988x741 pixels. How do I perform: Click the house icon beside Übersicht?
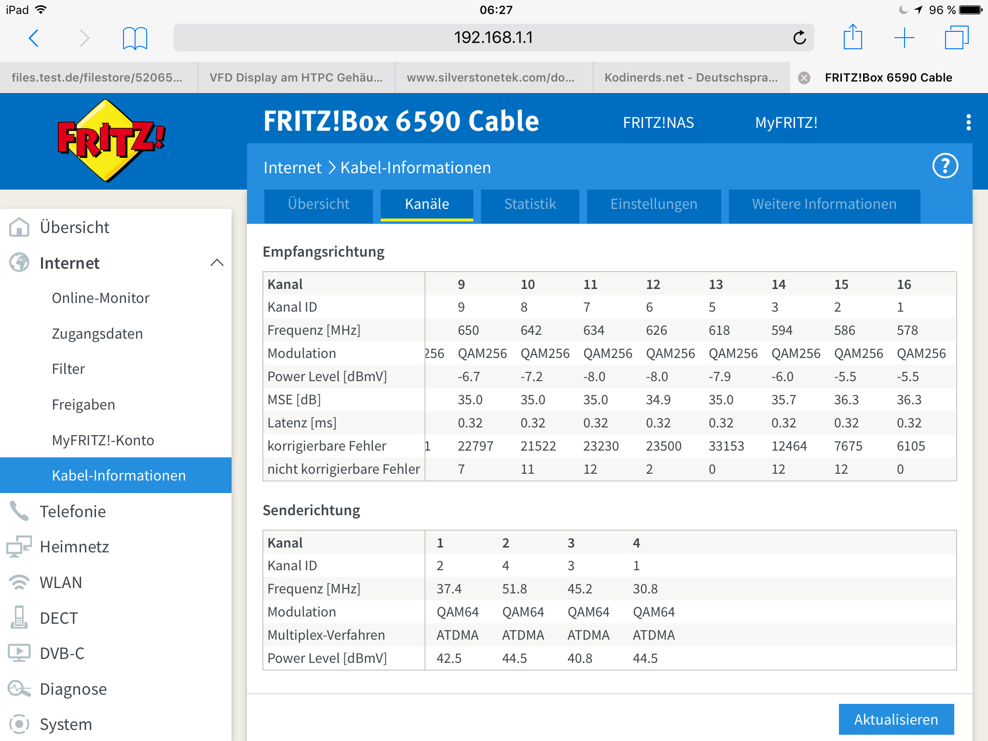click(x=19, y=227)
